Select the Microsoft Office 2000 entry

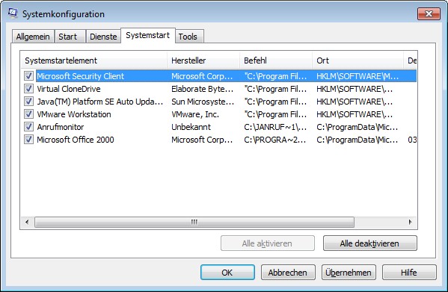[x=75, y=140]
